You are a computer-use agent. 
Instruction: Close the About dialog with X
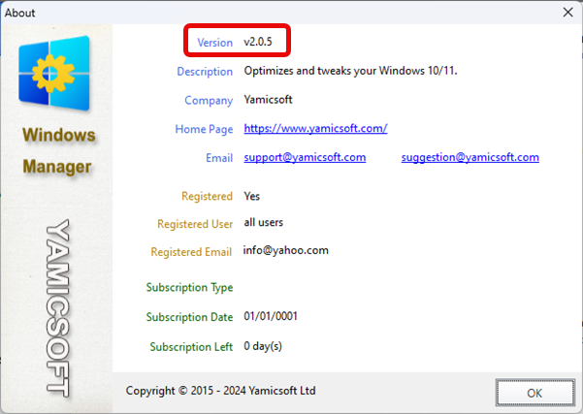(567, 13)
